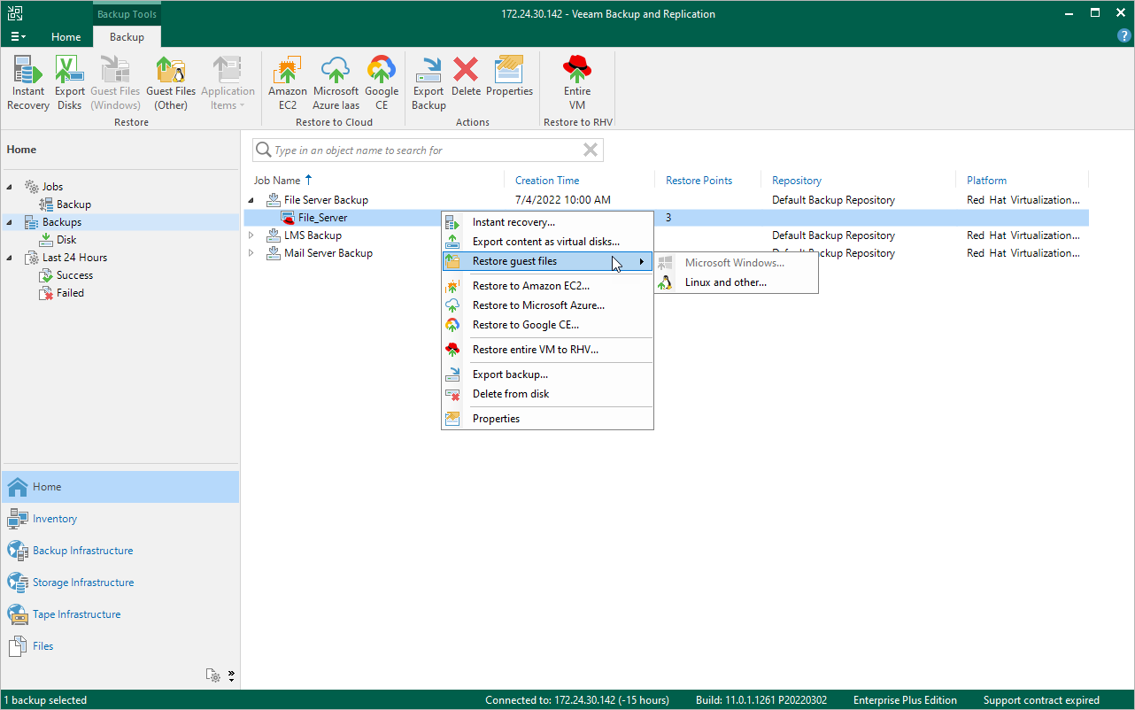This screenshot has height=710, width=1135.
Task: Click File Server Backup creation time cell
Action: pyautogui.click(x=563, y=200)
